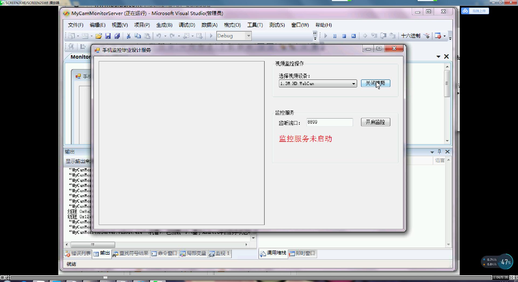This screenshot has width=518, height=282.
Task: Click the Step Into icon
Action: coord(374,36)
